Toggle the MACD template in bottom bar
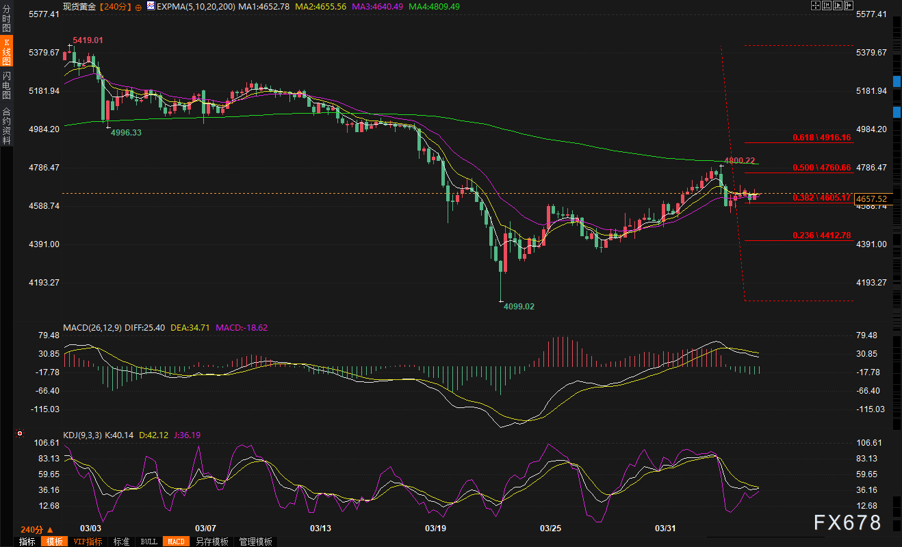This screenshot has width=902, height=547. coord(176,542)
